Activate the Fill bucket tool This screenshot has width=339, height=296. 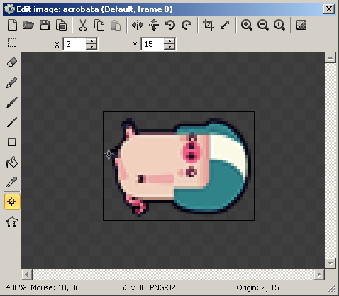pyautogui.click(x=12, y=162)
